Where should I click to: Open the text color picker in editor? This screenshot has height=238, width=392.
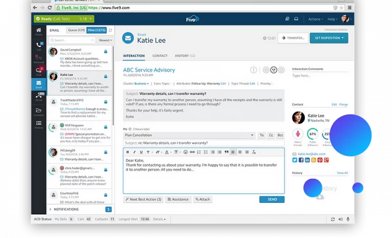168,152
